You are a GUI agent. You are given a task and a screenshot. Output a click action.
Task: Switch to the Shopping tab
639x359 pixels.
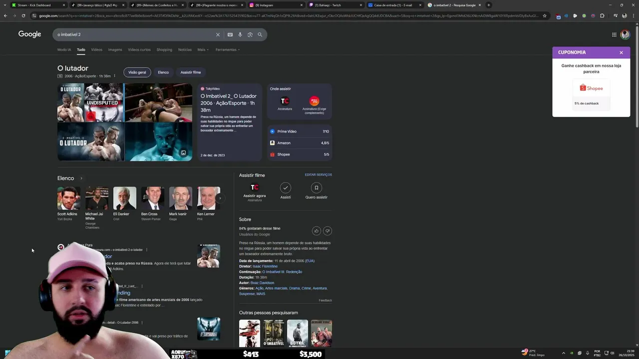click(x=164, y=50)
